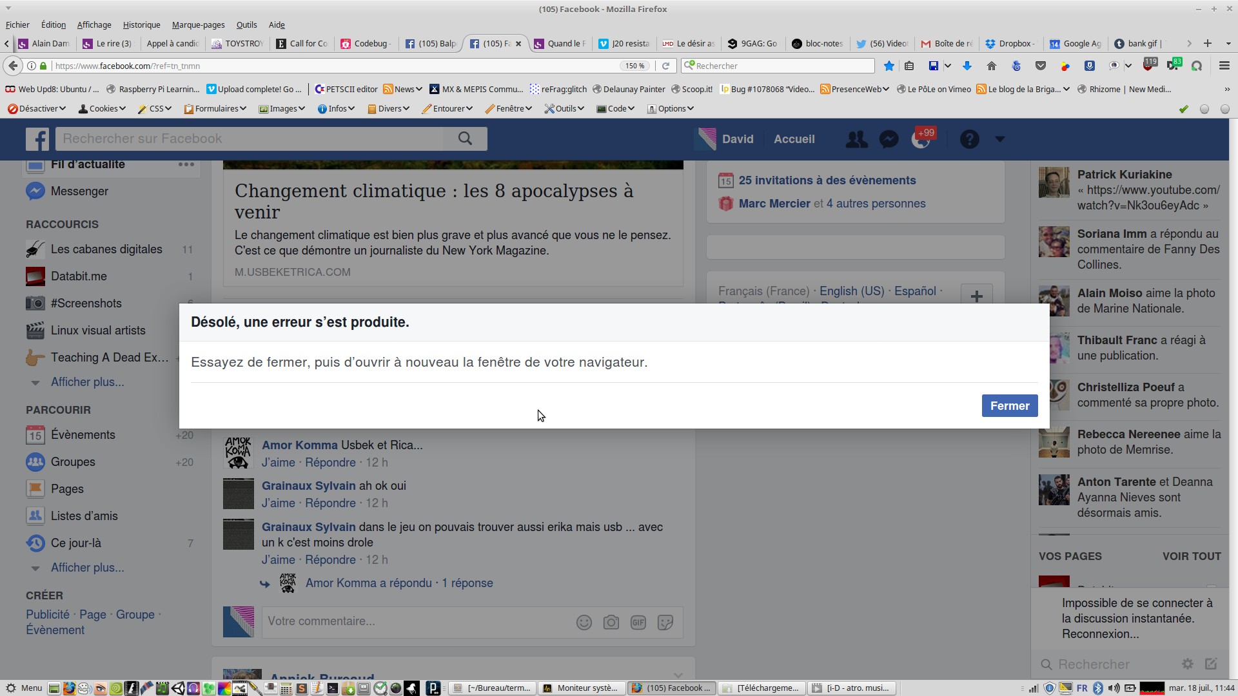
Task: Open the Cookies developer toolbar dropdown
Action: [x=102, y=108]
